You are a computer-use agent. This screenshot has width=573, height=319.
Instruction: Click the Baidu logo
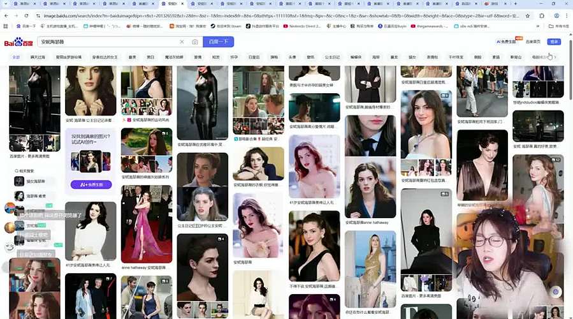coord(18,42)
